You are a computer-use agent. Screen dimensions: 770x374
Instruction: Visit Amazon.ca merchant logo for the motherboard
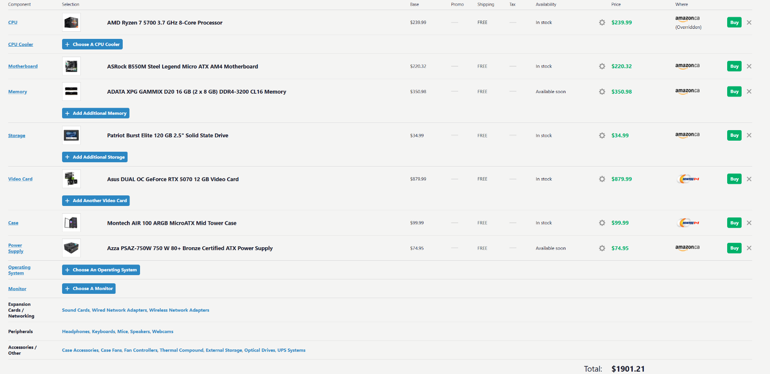(x=687, y=66)
